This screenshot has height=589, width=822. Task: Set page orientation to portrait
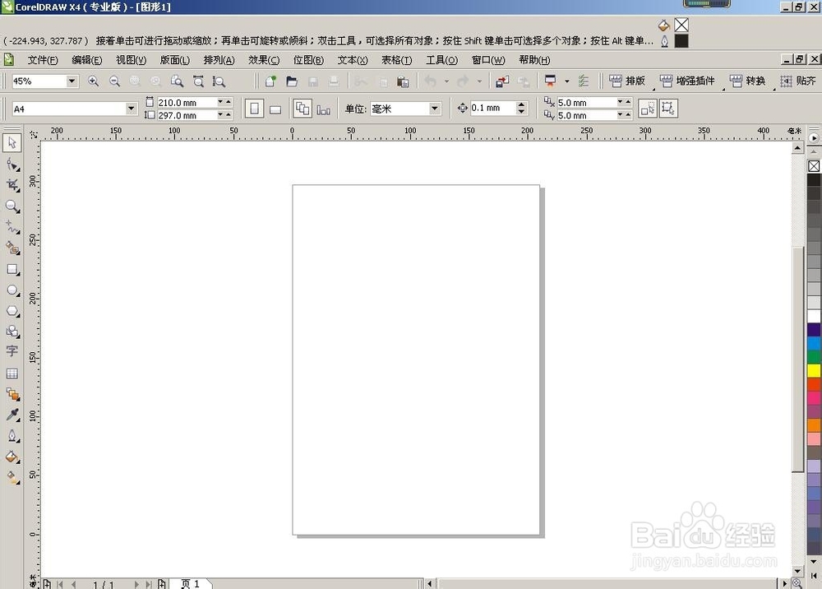(254, 109)
